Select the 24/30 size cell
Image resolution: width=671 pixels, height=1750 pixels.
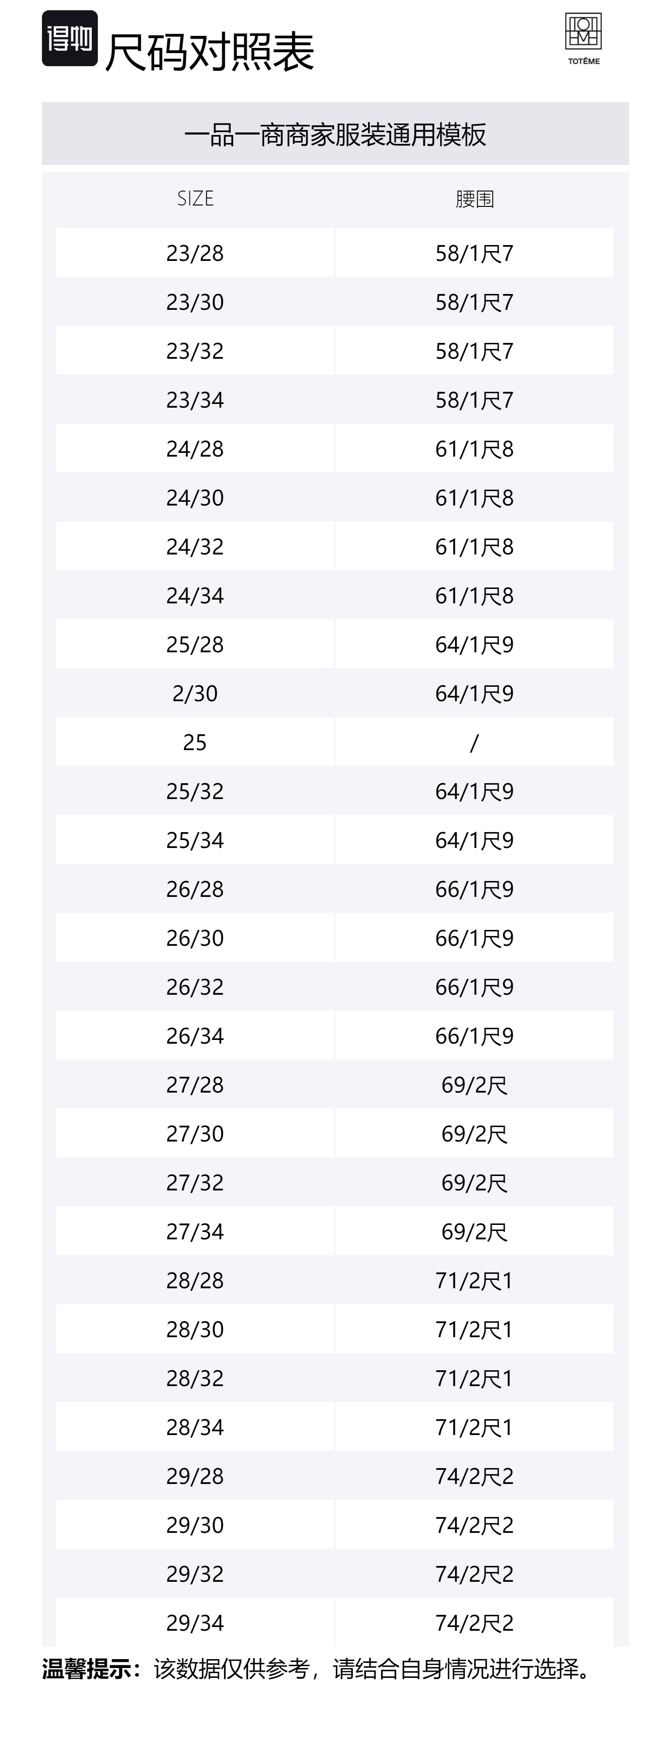[195, 498]
